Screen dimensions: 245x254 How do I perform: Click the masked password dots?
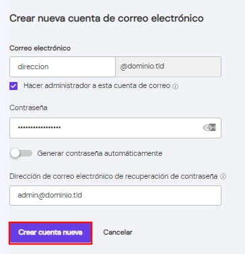tap(39, 128)
